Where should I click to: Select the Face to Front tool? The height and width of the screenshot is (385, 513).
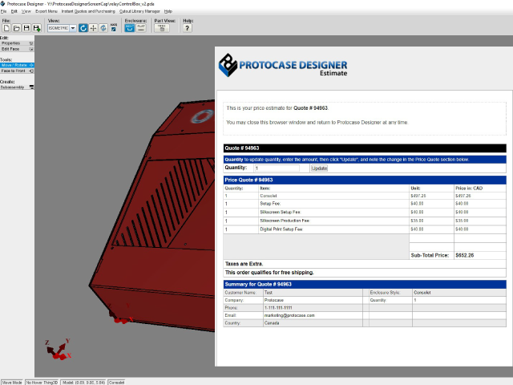(x=17, y=71)
